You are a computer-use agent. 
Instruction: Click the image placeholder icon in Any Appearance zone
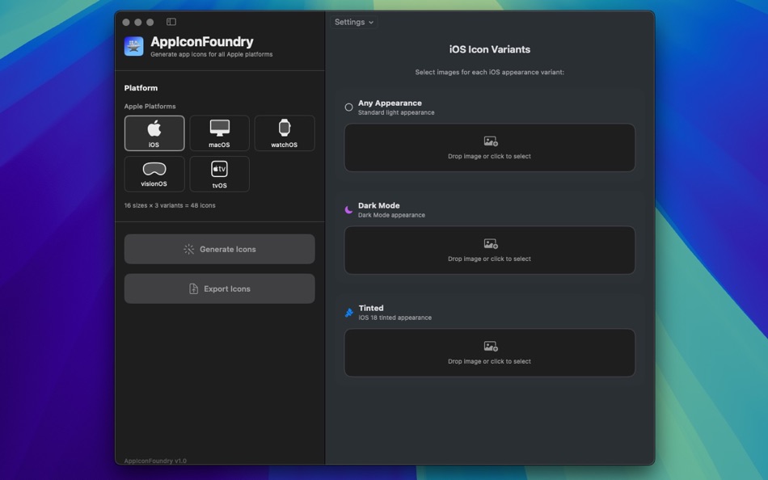[490, 141]
